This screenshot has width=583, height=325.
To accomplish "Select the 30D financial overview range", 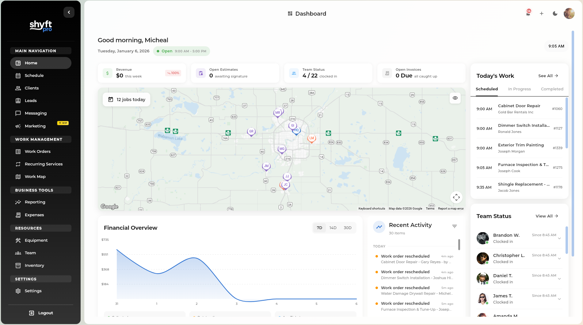I will pyautogui.click(x=348, y=228).
